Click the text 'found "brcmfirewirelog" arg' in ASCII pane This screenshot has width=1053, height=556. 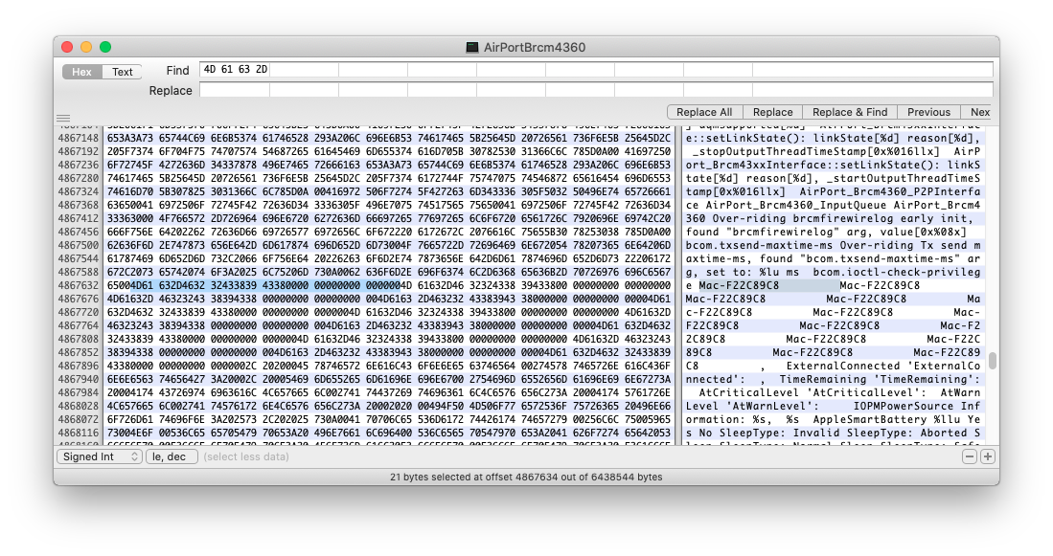coord(776,232)
